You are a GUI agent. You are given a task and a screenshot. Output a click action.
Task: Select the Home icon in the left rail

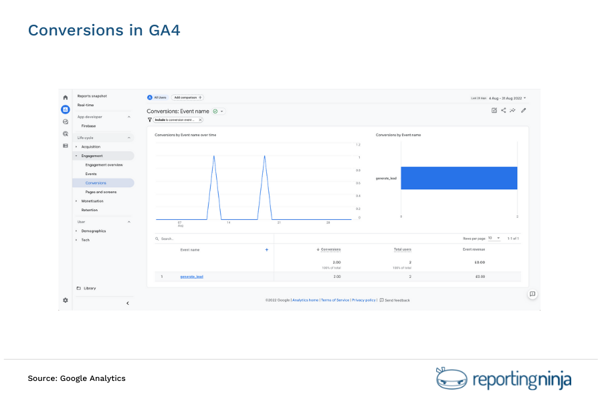point(65,98)
